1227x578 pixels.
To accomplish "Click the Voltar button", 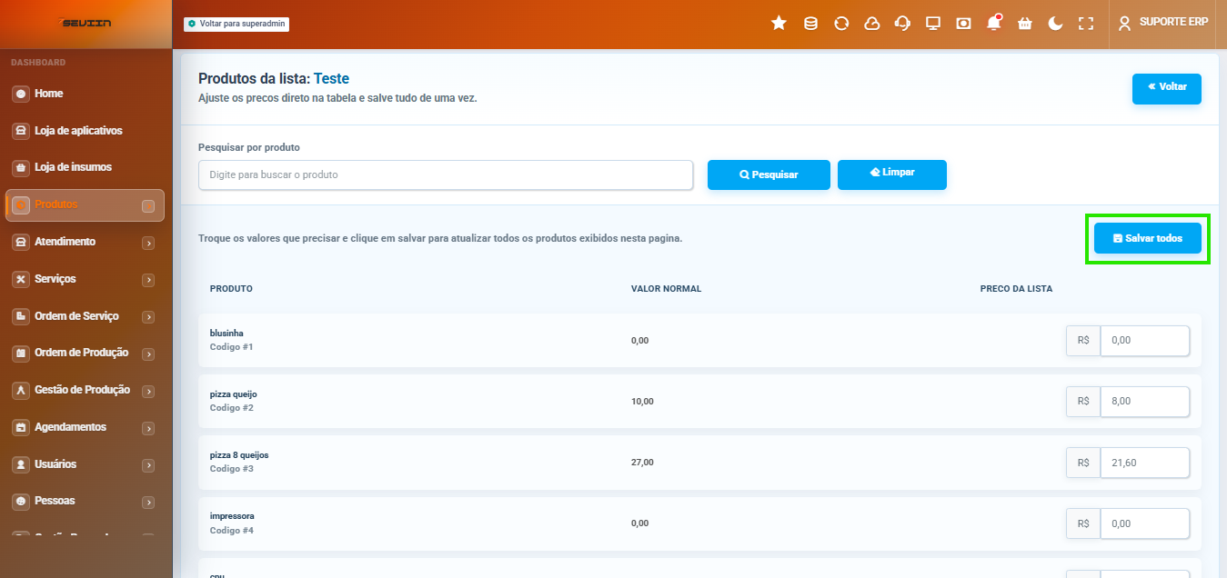I will (x=1167, y=89).
